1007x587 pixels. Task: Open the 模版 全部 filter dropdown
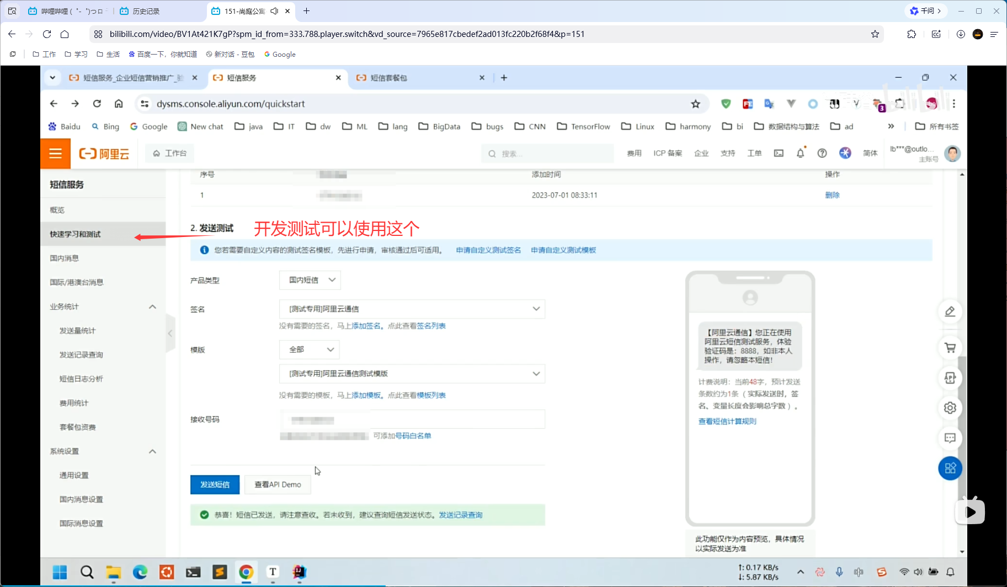click(x=310, y=349)
